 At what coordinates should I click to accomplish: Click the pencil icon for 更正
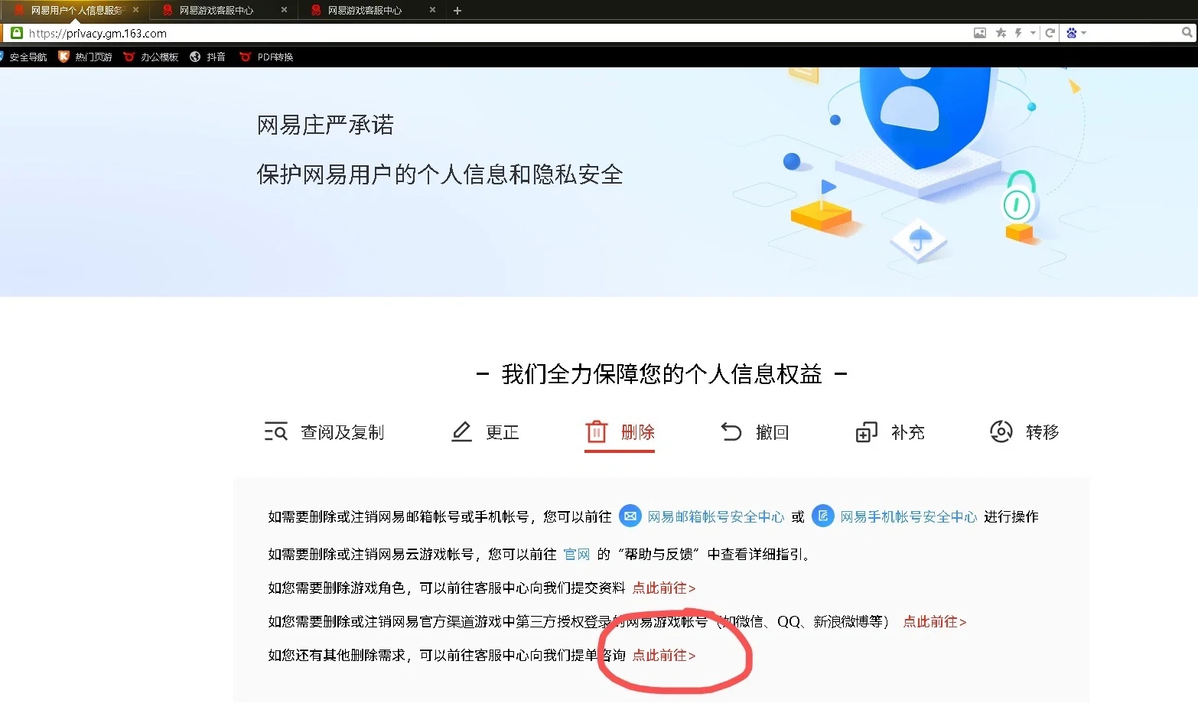coord(461,432)
